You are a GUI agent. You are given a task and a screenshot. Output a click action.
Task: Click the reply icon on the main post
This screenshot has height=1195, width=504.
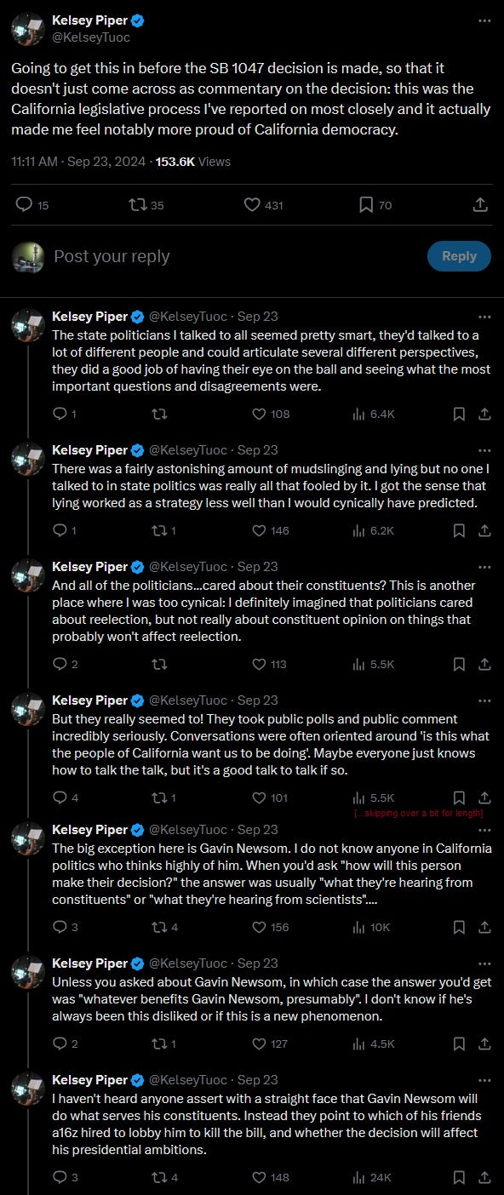coord(24,204)
